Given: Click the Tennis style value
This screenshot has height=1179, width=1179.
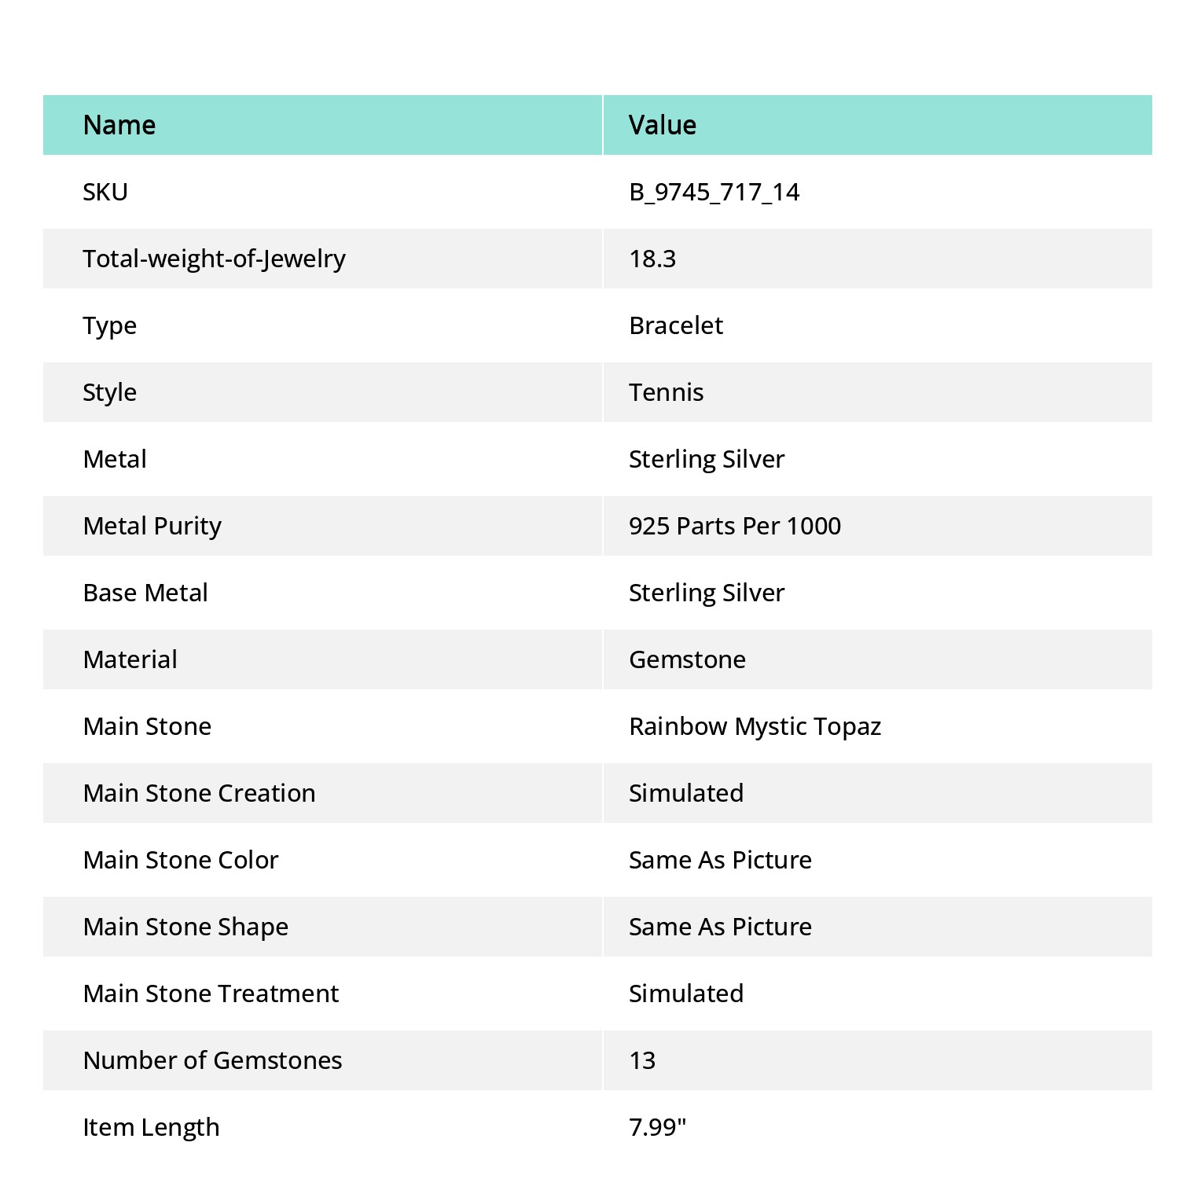Looking at the screenshot, I should pos(666,392).
